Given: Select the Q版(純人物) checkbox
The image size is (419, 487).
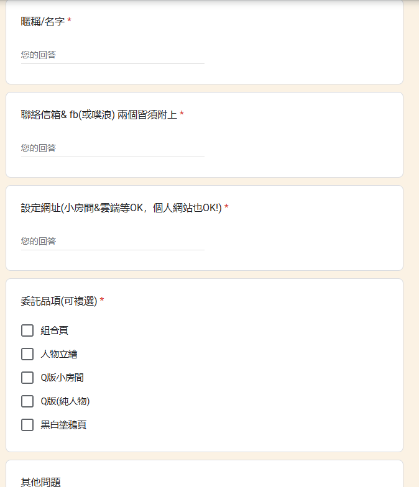Looking at the screenshot, I should [x=27, y=401].
